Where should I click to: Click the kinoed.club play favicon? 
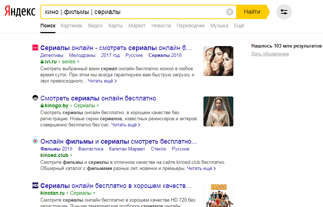tap(35, 141)
